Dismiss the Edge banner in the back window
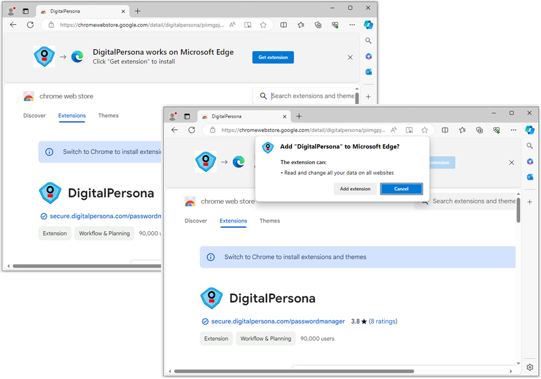The image size is (541, 379). (x=350, y=57)
